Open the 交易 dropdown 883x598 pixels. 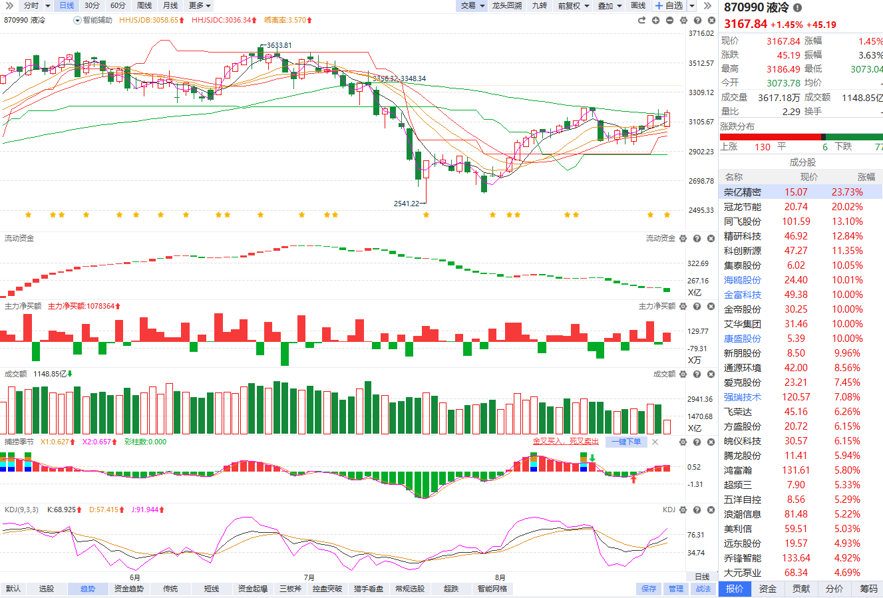tap(472, 5)
